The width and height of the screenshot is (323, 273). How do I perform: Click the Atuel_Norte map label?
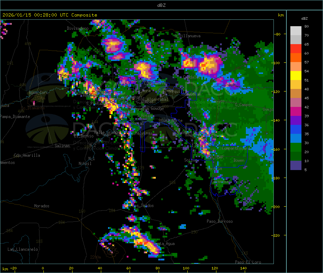(170, 121)
